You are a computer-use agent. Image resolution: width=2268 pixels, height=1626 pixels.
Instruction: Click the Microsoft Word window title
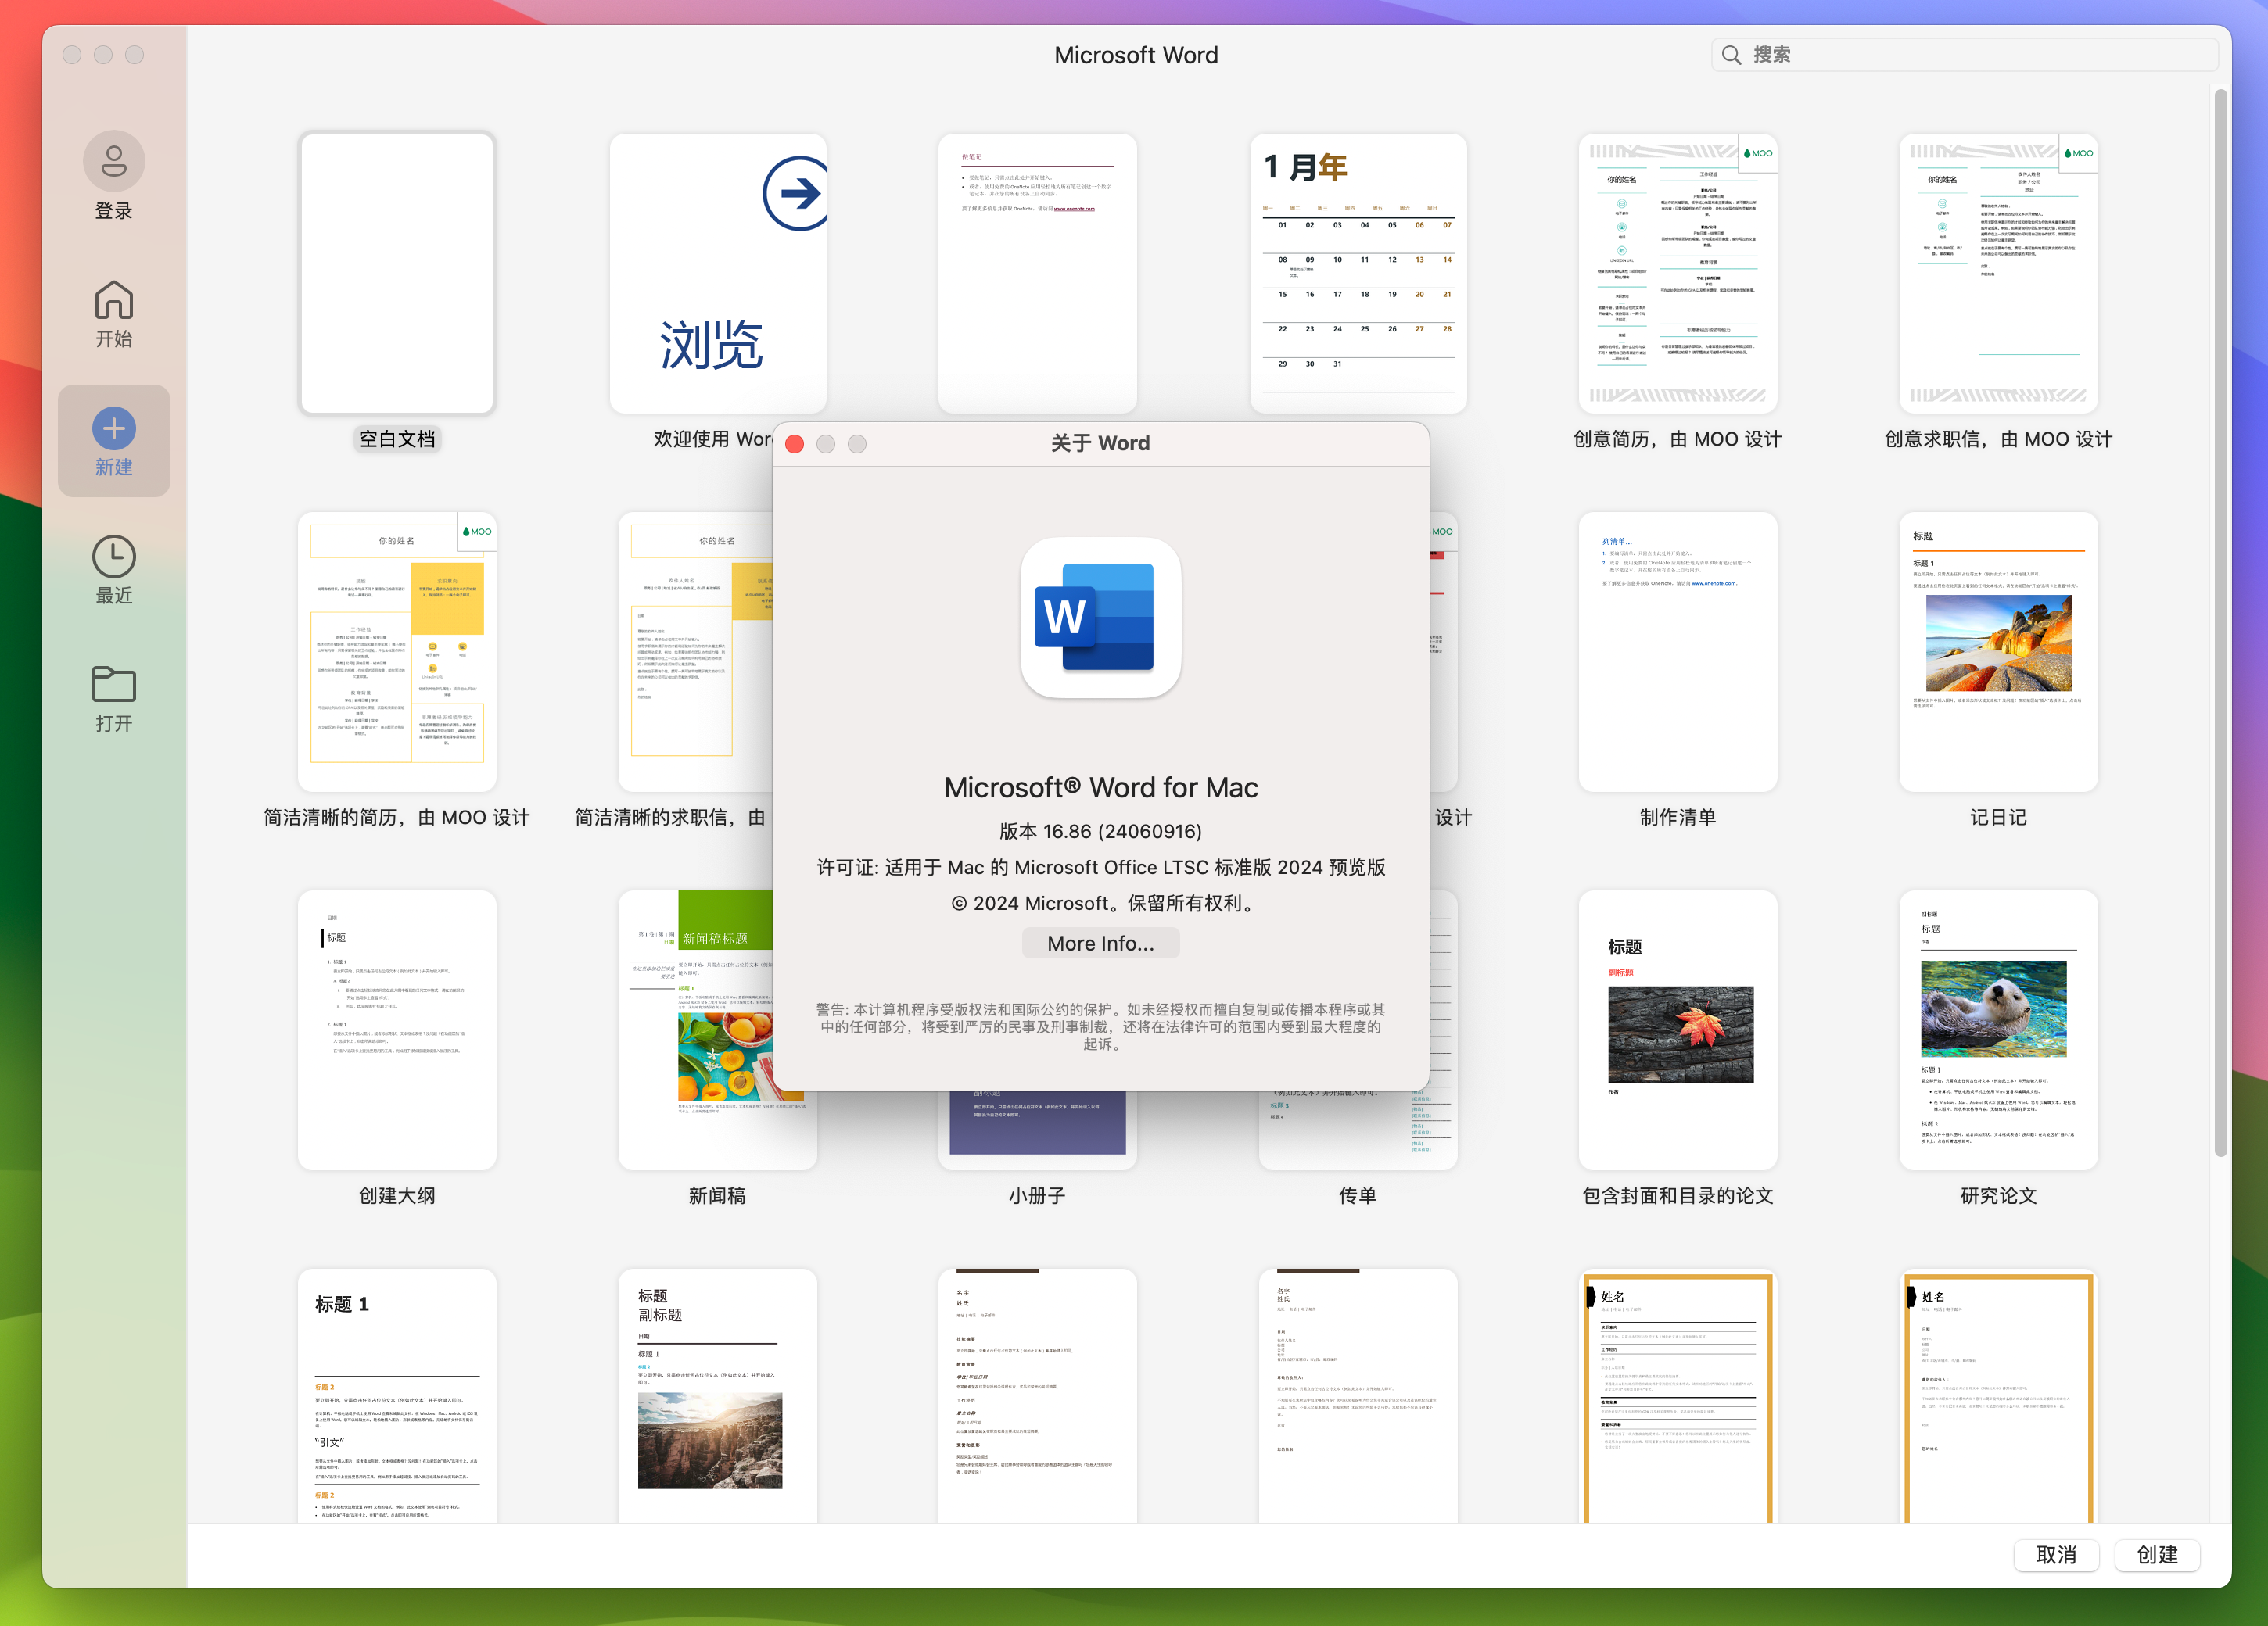(x=1136, y=55)
